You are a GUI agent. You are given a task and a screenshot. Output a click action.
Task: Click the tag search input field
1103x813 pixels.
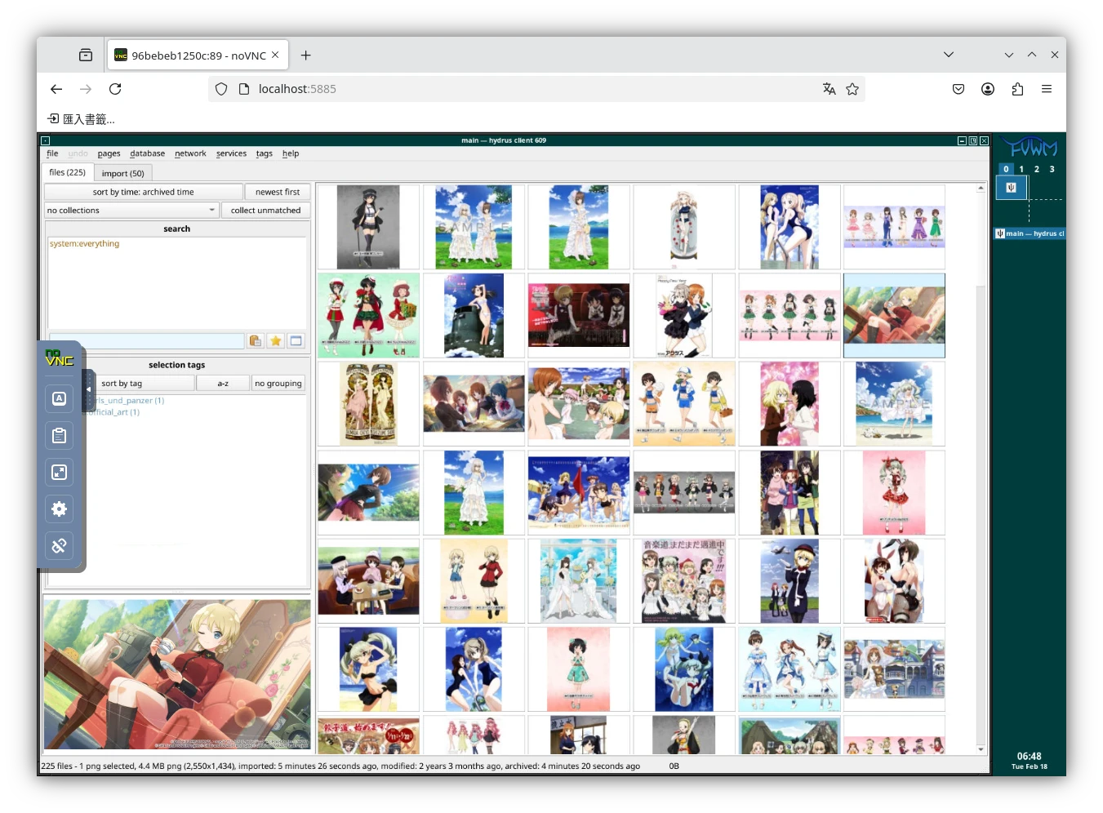[x=147, y=341]
